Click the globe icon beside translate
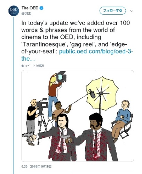Image resolution: width=142 pixels, height=174 pixels. [x=23, y=66]
